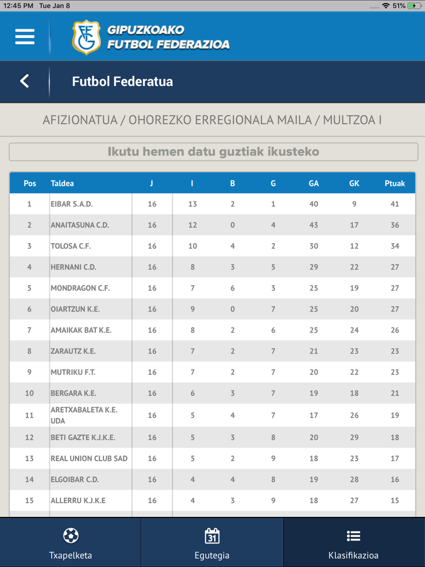Tap the back arrow icon
The image size is (425, 567).
(25, 81)
